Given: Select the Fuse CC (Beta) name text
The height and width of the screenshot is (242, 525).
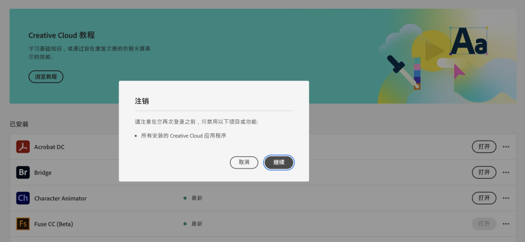Looking at the screenshot, I should [x=53, y=224].
